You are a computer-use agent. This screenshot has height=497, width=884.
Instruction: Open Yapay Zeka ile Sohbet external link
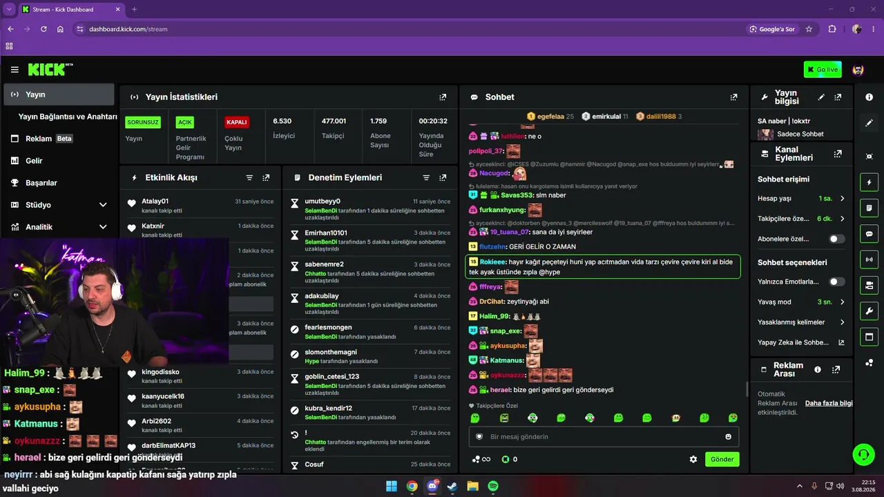point(841,342)
